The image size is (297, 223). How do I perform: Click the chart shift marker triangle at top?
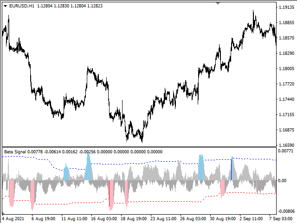point(218,3)
